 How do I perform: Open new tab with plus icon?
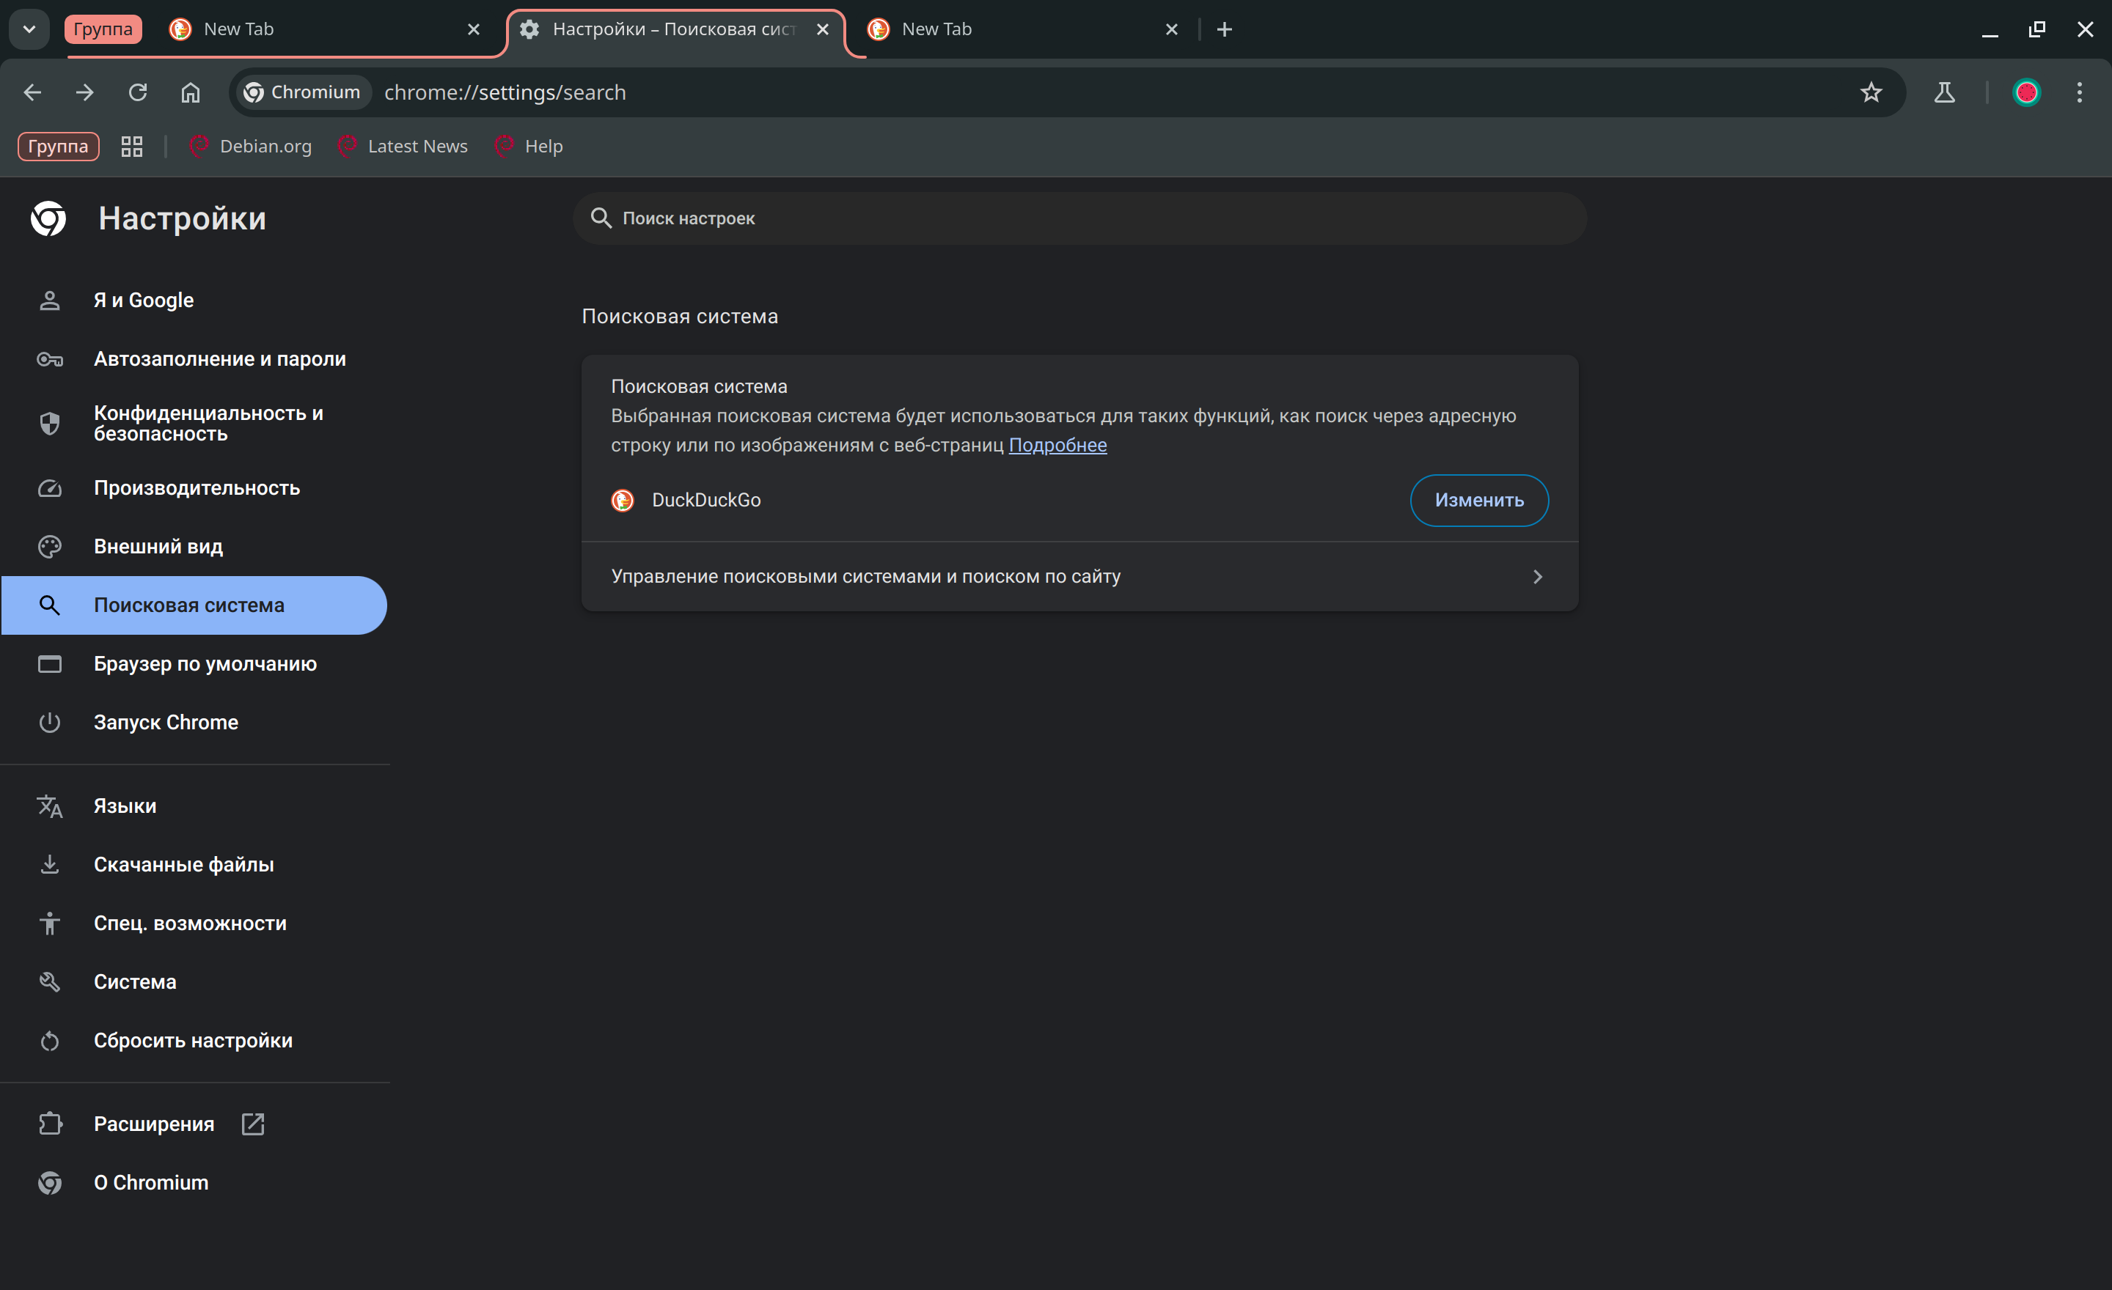(x=1224, y=29)
